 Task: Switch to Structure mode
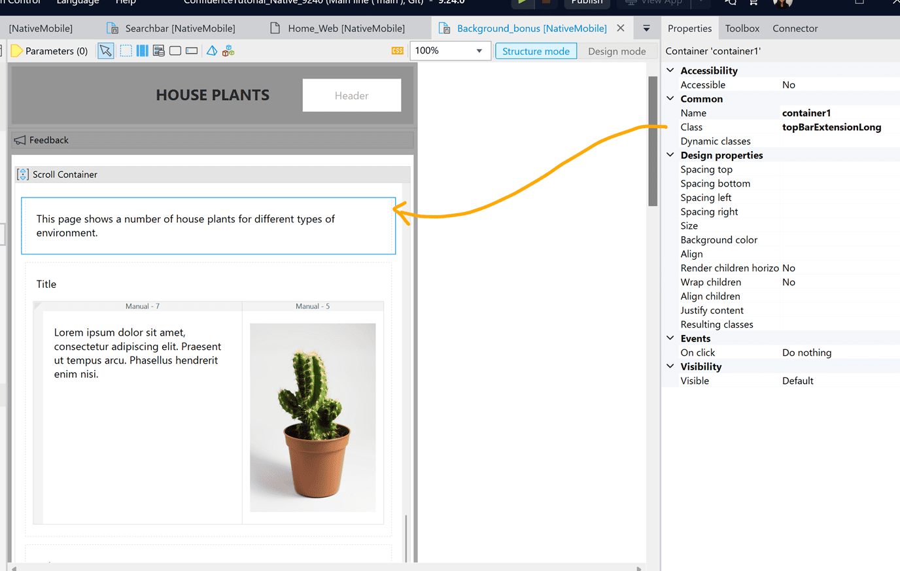[536, 51]
